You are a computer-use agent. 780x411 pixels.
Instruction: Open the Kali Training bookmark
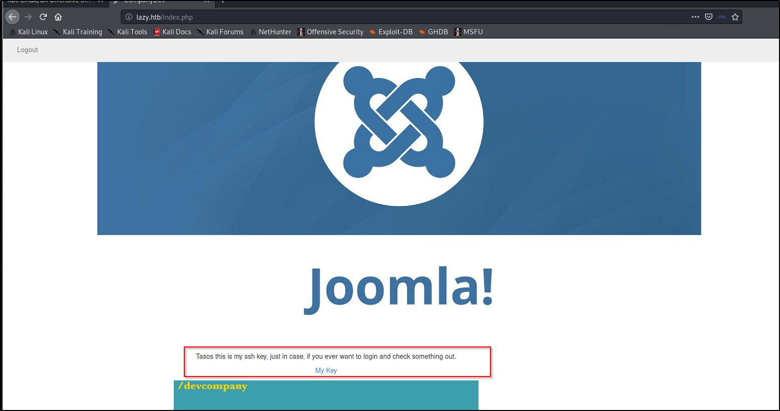(78, 32)
